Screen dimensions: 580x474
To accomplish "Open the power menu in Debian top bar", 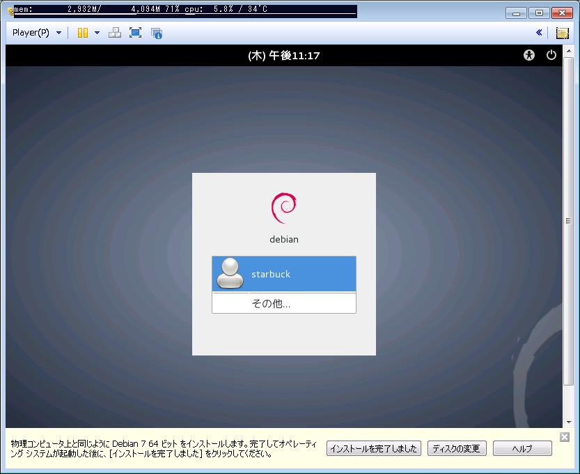I will tap(551, 55).
